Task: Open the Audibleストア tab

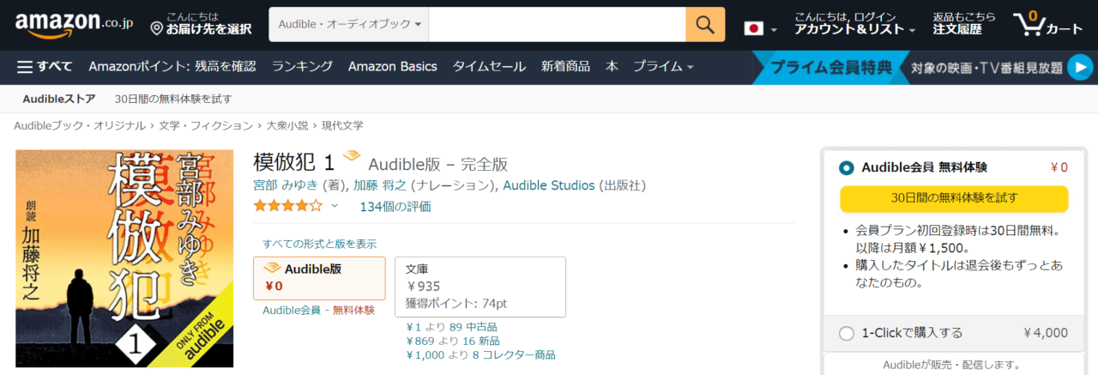Action: point(59,99)
